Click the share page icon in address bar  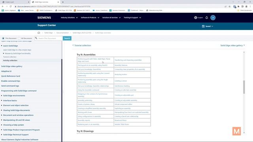click(225, 7)
